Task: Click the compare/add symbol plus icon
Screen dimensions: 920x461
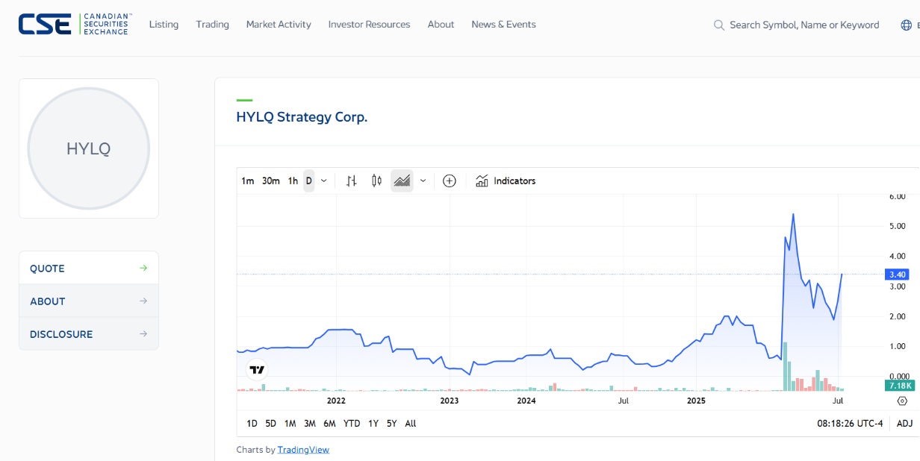Action: point(449,181)
